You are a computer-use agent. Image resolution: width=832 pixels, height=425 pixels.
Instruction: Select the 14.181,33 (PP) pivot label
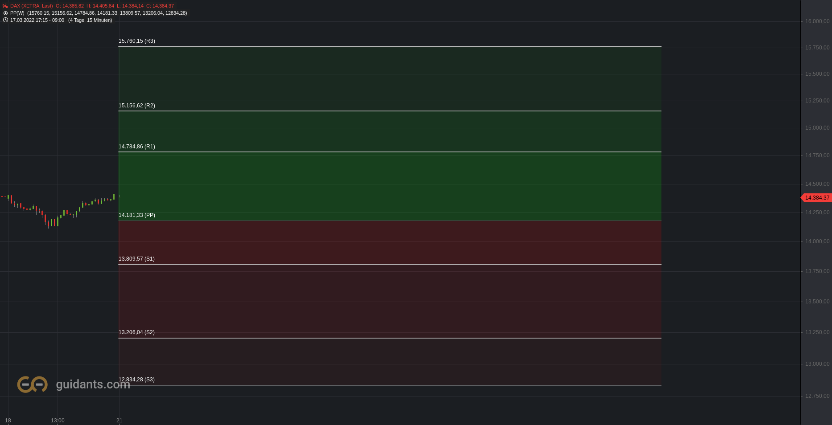click(137, 215)
